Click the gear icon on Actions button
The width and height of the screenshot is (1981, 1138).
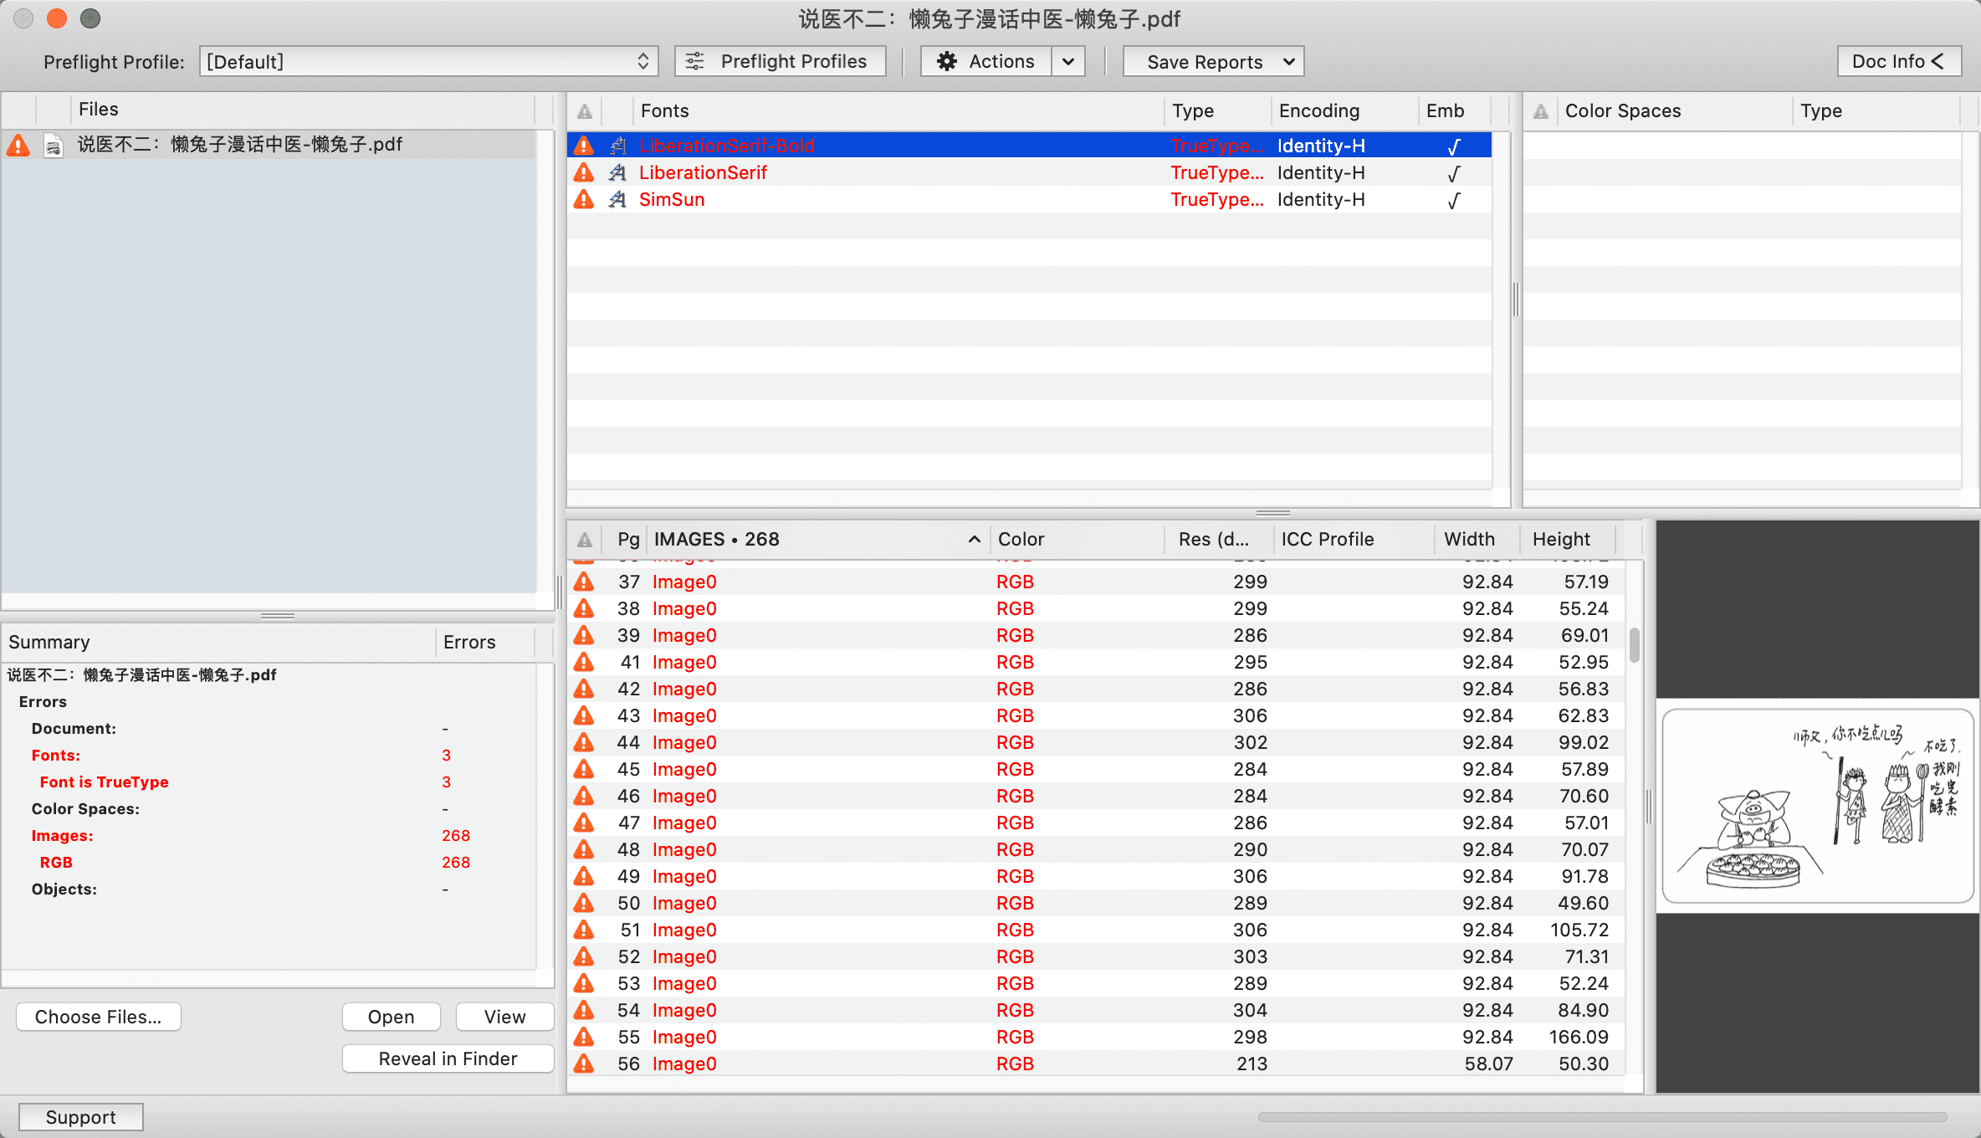(x=947, y=61)
